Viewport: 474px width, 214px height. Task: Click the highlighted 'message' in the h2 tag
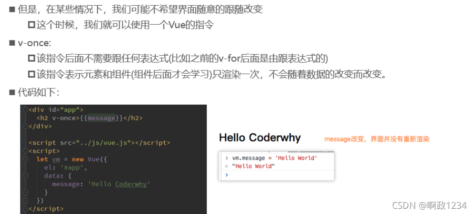pos(102,118)
